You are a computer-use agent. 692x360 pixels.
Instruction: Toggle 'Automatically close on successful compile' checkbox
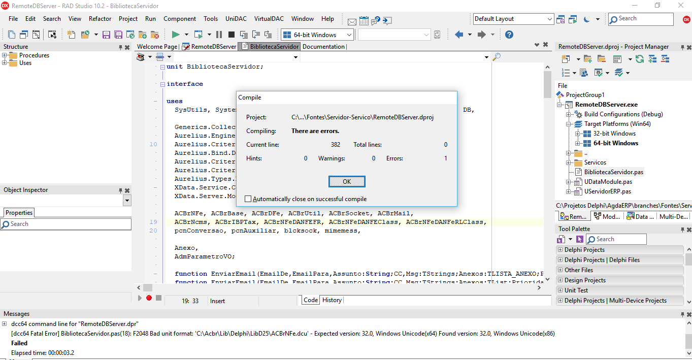(248, 199)
